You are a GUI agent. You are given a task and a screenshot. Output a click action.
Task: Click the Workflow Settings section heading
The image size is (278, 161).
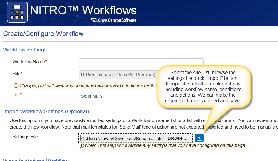(25, 50)
